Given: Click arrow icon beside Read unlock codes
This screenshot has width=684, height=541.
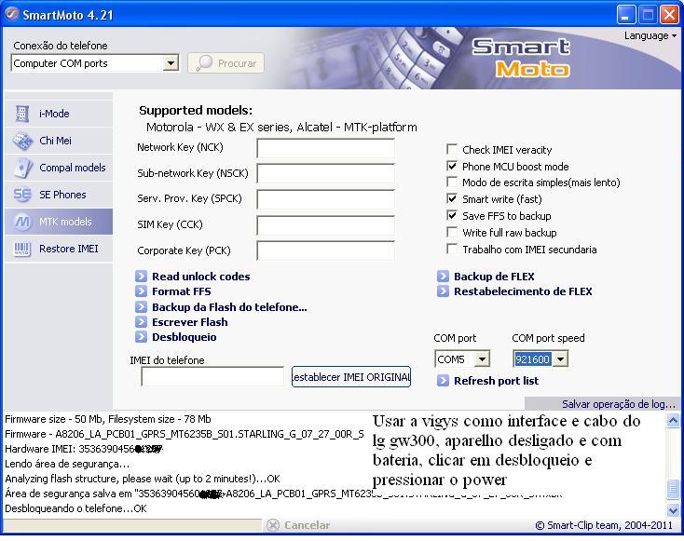Looking at the screenshot, I should click(141, 277).
